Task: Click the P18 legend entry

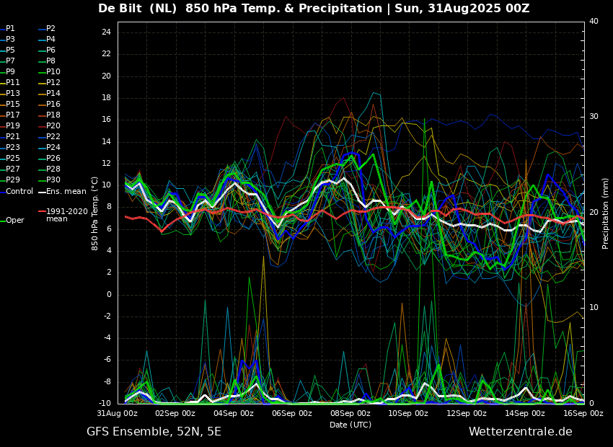Action: click(53, 115)
